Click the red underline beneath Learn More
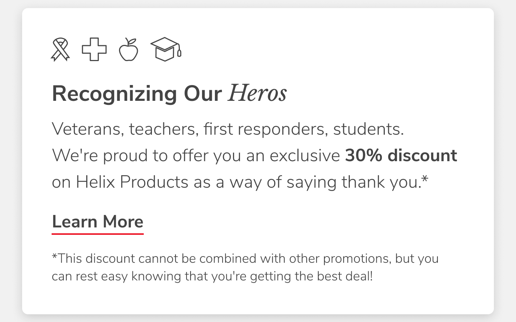The image size is (516, 322). (98, 233)
